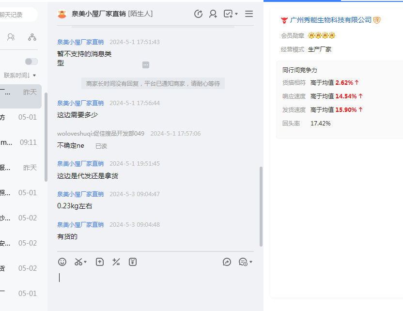This screenshot has width=403, height=311.
Task: Click the add contact icon in chat header
Action: pyautogui.click(x=213, y=14)
